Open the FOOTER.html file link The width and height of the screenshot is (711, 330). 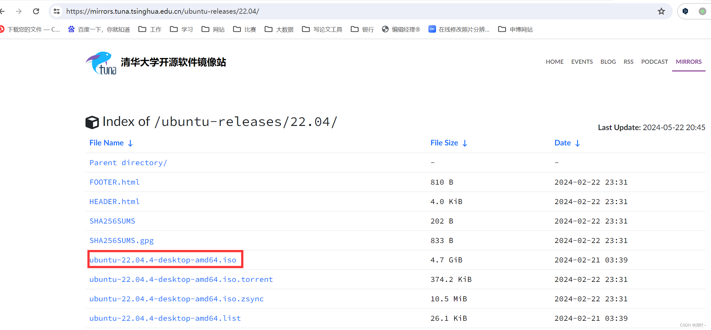(x=115, y=182)
